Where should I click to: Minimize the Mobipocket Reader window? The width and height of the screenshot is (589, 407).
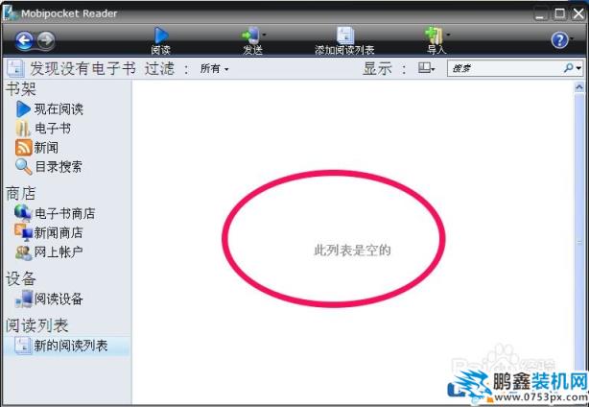pos(541,14)
